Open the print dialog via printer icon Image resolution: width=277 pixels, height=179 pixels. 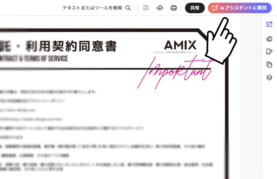(174, 8)
